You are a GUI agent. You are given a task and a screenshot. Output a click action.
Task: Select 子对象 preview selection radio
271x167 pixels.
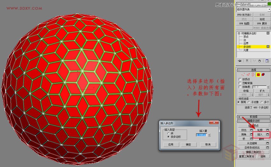click(x=249, y=102)
